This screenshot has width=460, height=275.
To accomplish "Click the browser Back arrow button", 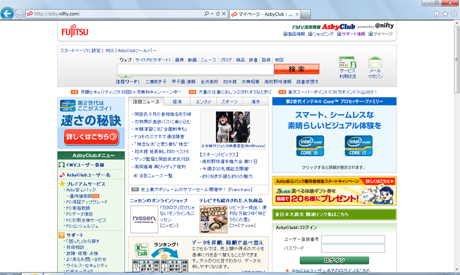I will 7,13.
